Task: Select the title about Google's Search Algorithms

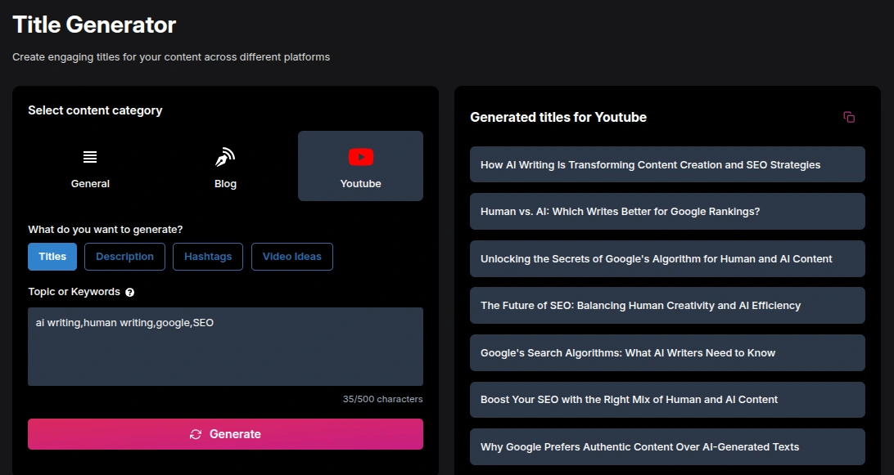Action: pos(667,352)
